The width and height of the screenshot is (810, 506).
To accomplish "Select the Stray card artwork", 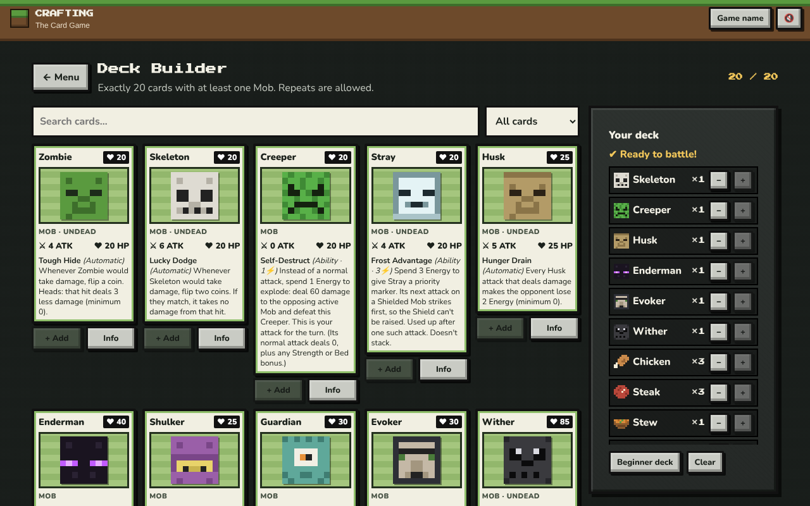I will click(416, 195).
